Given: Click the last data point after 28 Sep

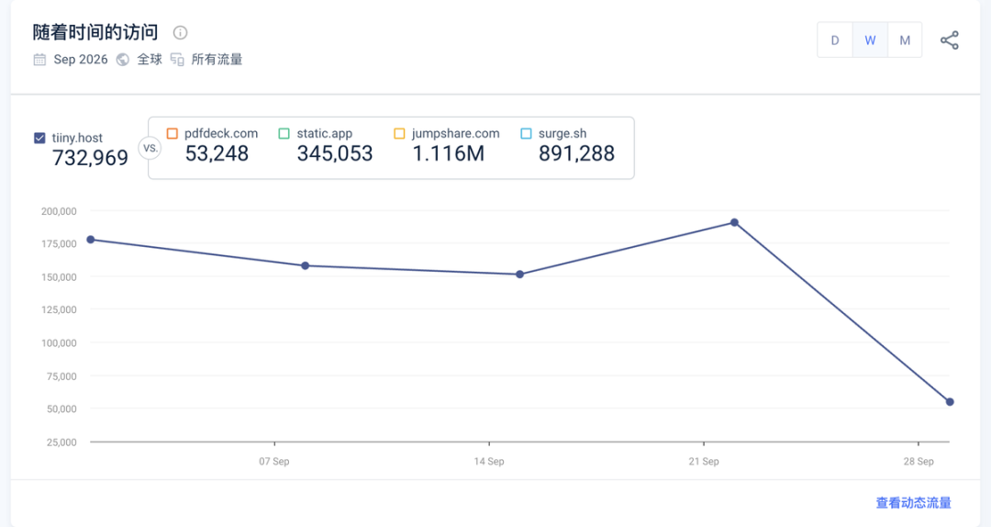Looking at the screenshot, I should (x=950, y=402).
